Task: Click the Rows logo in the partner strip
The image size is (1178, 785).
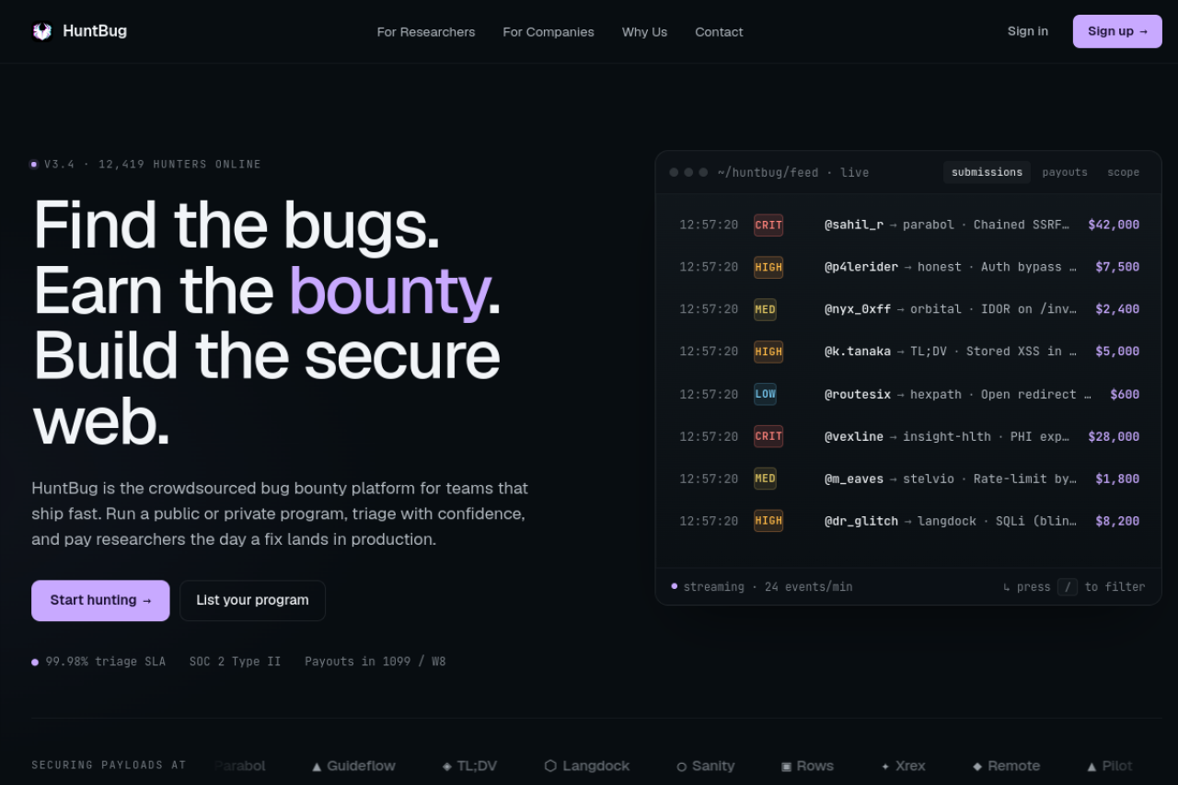Action: coord(807,766)
